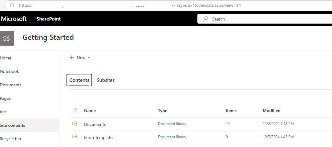The image size is (332, 147).
Task: Click the search magnifier icon
Action: (205, 19)
